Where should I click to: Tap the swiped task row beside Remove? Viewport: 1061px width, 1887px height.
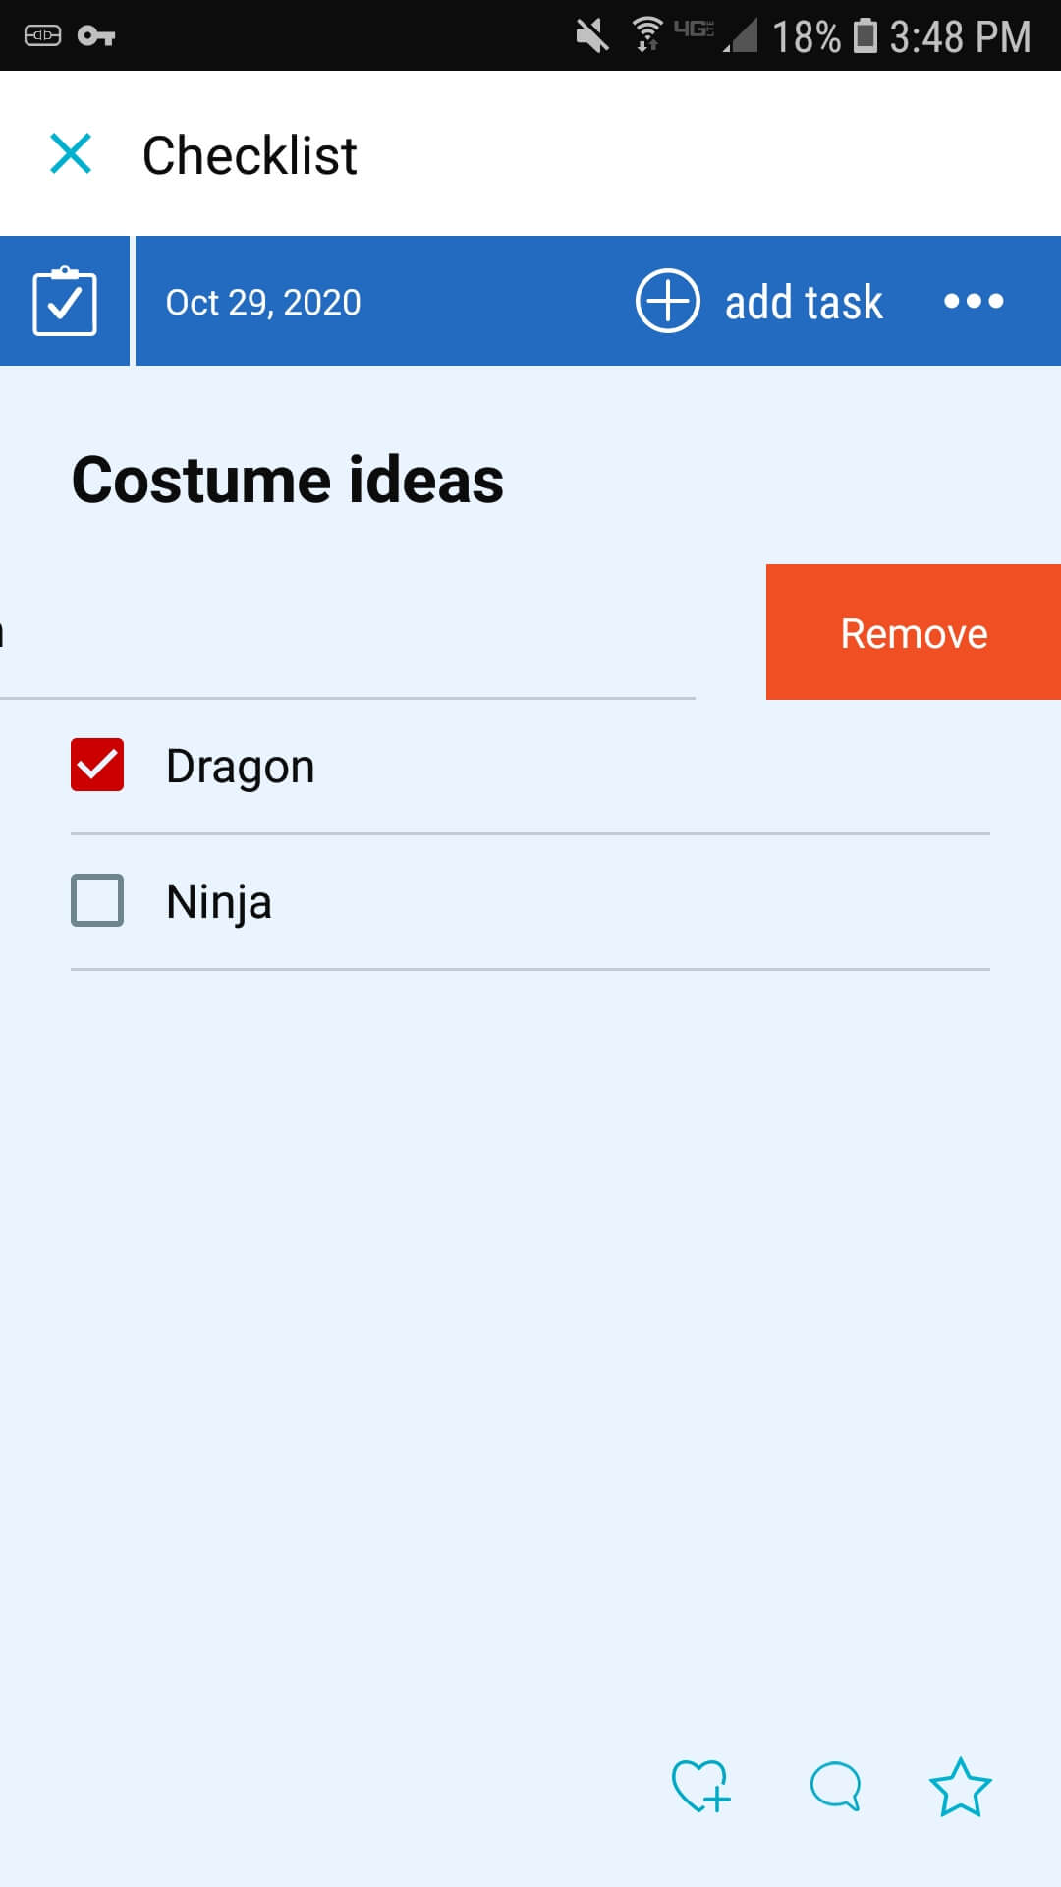pyautogui.click(x=348, y=632)
